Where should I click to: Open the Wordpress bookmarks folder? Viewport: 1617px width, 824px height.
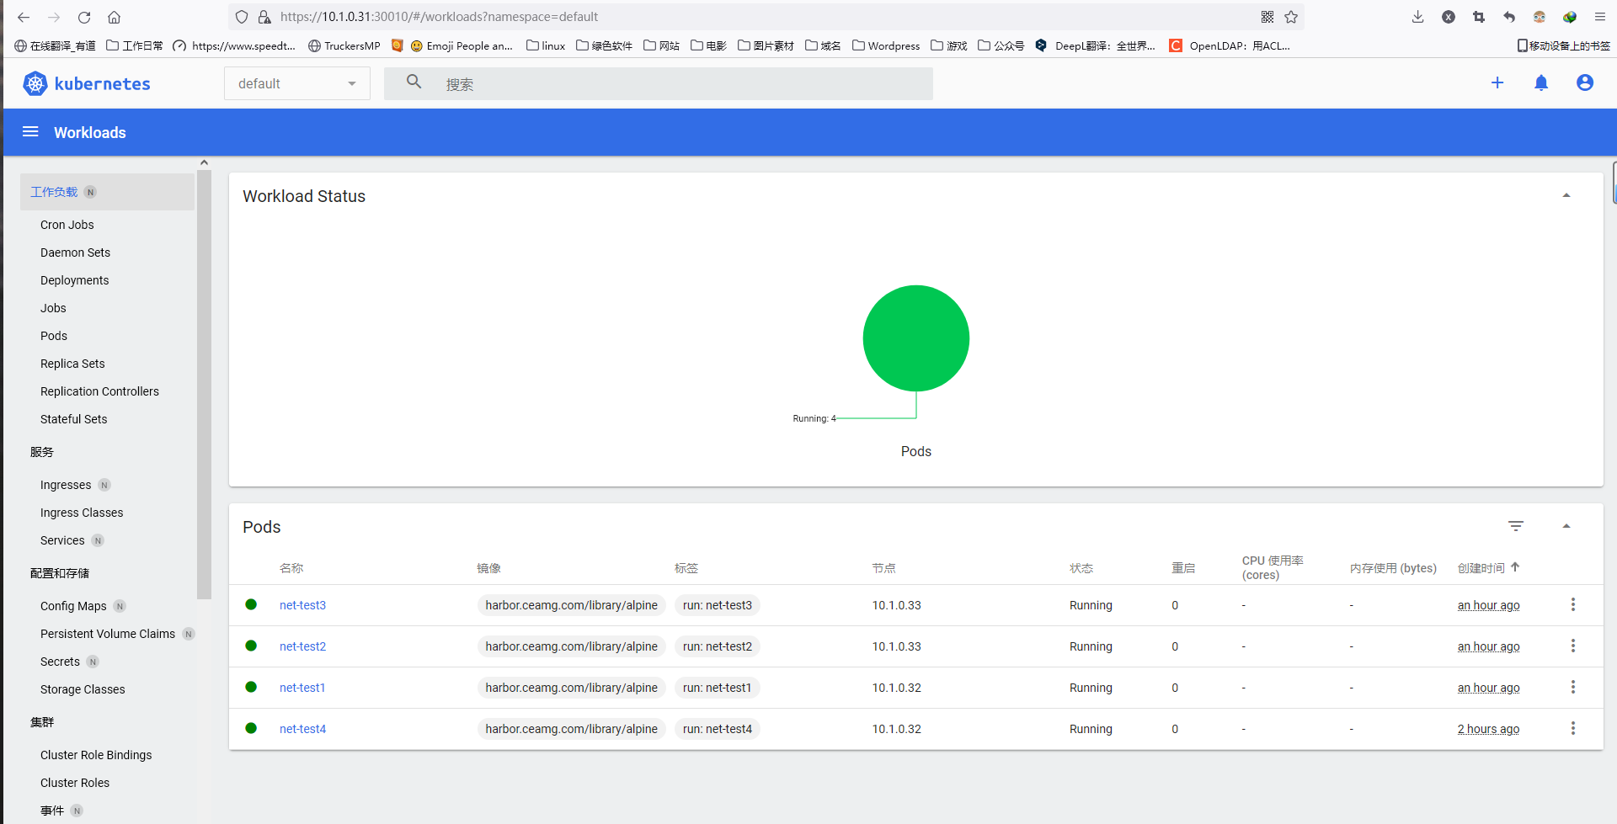point(886,45)
